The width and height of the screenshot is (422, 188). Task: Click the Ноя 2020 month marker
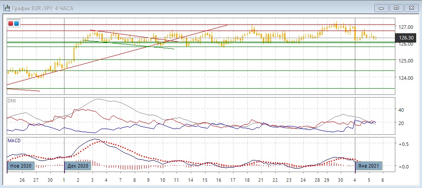(x=20, y=166)
